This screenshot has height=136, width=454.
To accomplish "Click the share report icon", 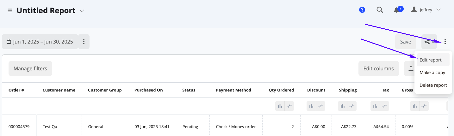I will pyautogui.click(x=429, y=42).
